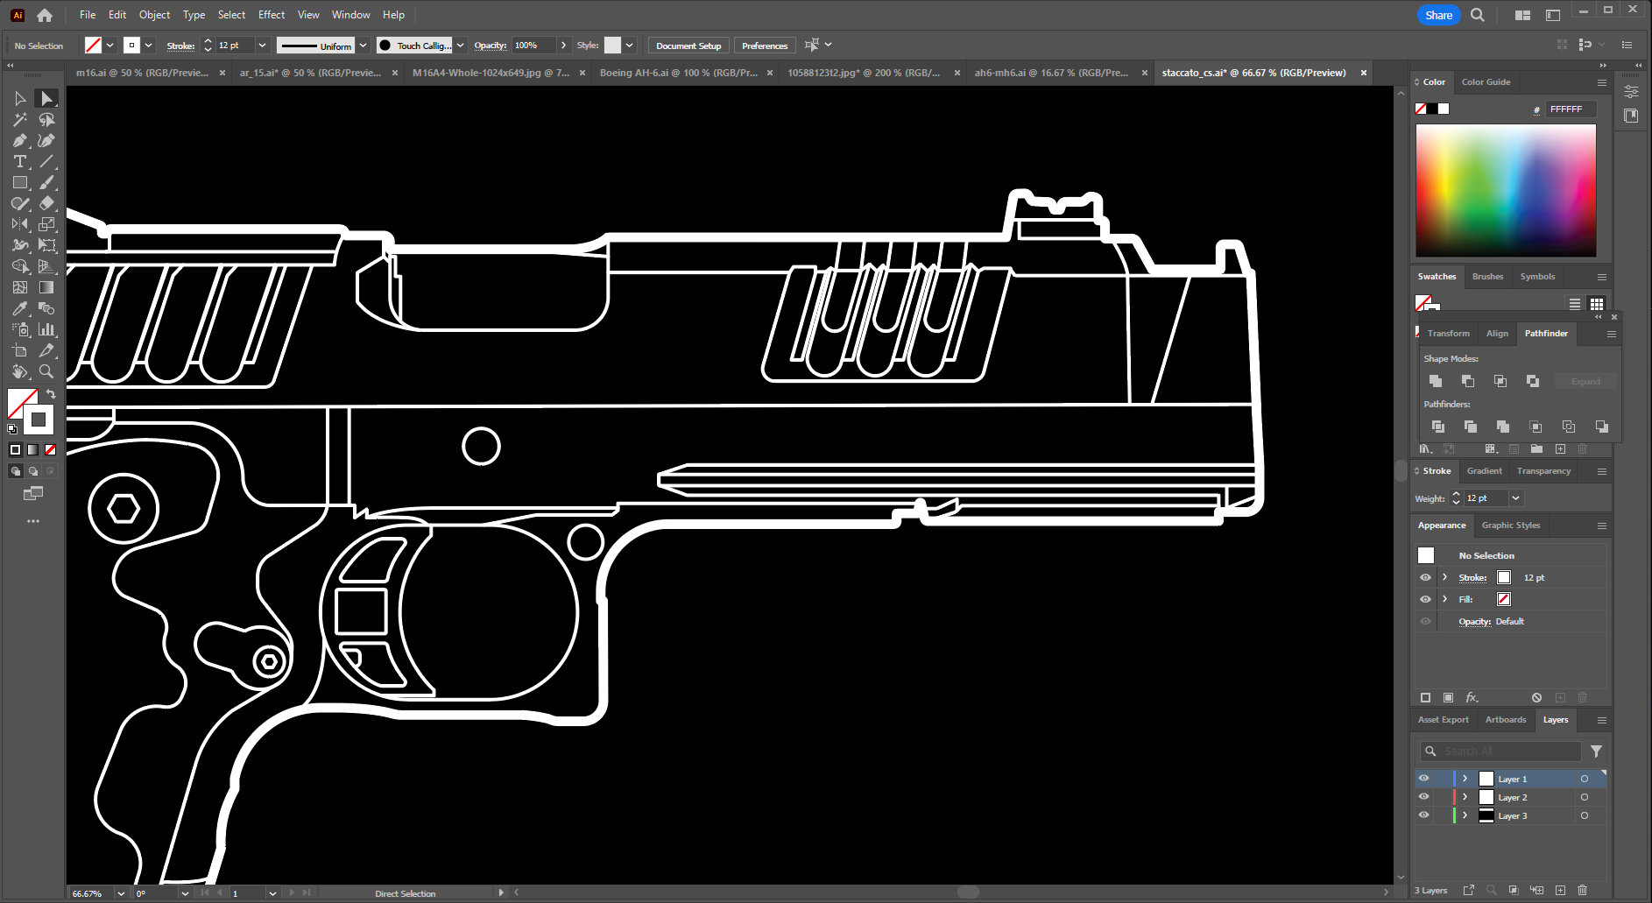Viewport: 1652px width, 903px height.
Task: Select the Direct Selection tool
Action: tap(46, 98)
